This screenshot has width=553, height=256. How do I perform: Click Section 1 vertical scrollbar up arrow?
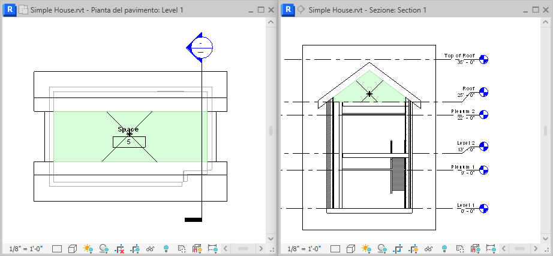[x=546, y=22]
